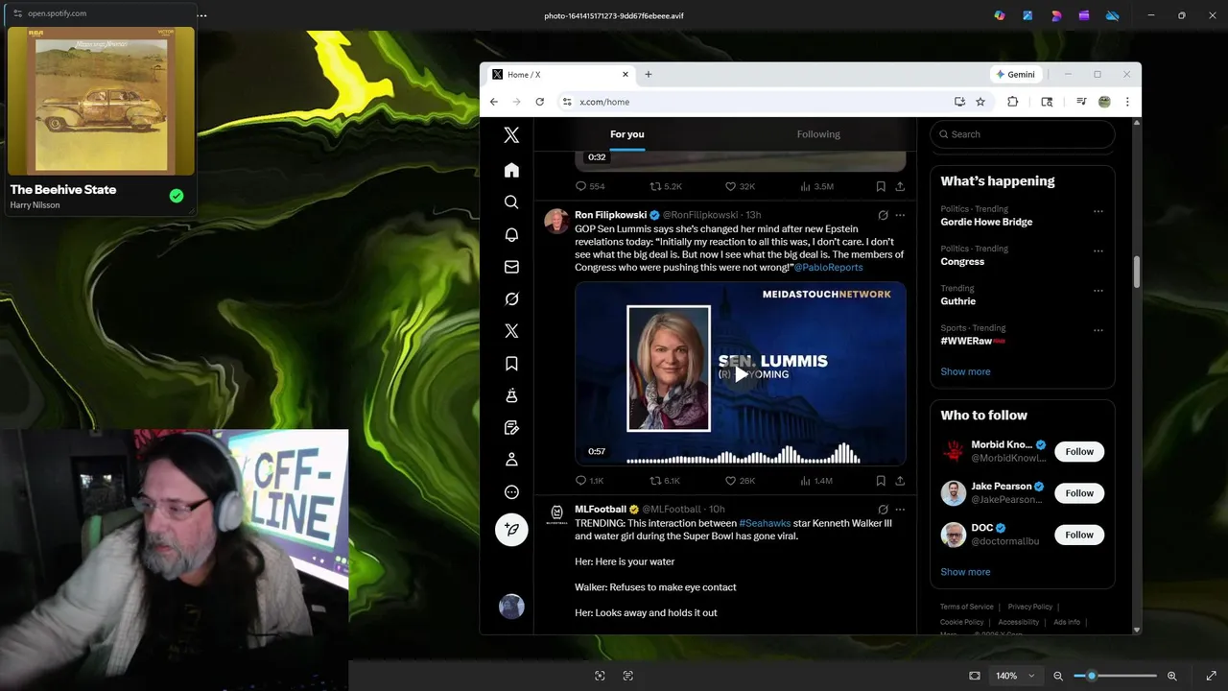Open the More circle-dots icon in sidebar
The image size is (1228, 691).
coord(511,492)
